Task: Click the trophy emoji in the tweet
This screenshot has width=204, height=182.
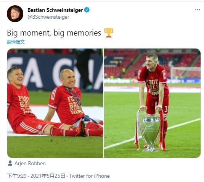Action: coord(109,32)
